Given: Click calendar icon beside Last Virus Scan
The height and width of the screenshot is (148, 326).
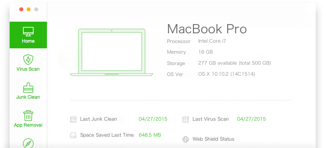Looking at the screenshot, I should coord(186,119).
